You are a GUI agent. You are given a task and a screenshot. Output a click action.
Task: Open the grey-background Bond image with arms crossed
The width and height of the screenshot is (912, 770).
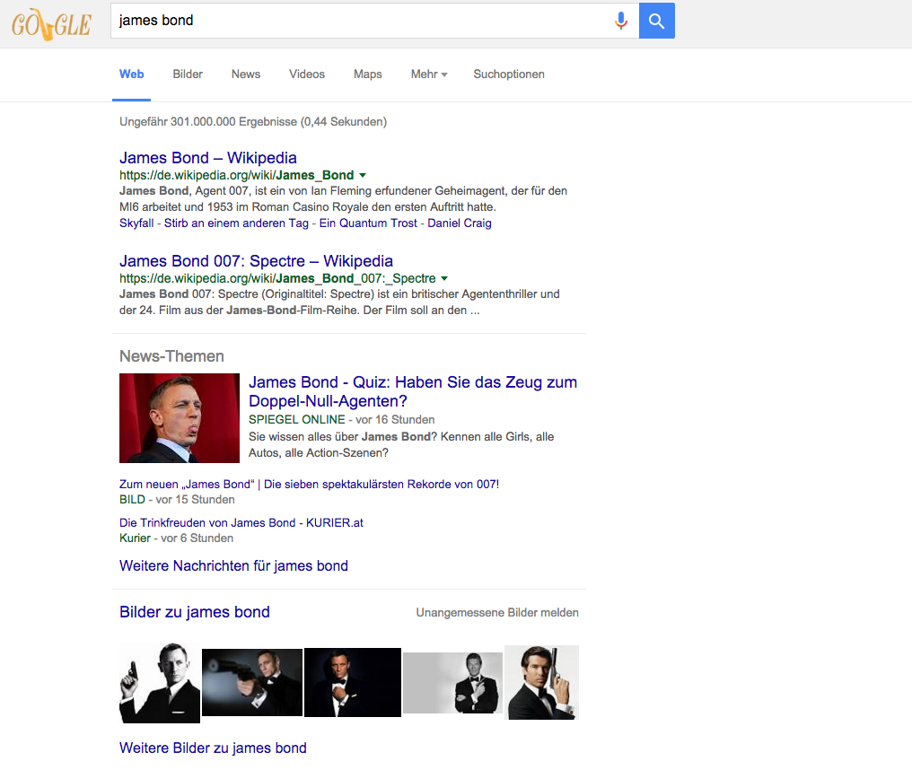tap(452, 683)
